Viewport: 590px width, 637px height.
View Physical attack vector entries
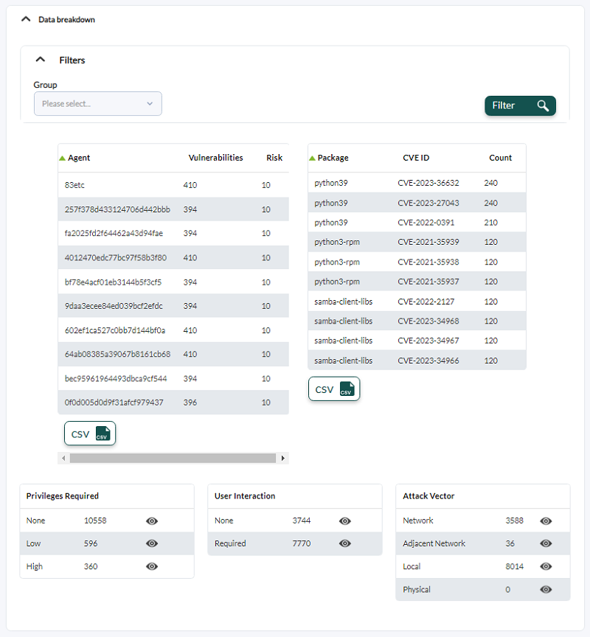(x=546, y=590)
